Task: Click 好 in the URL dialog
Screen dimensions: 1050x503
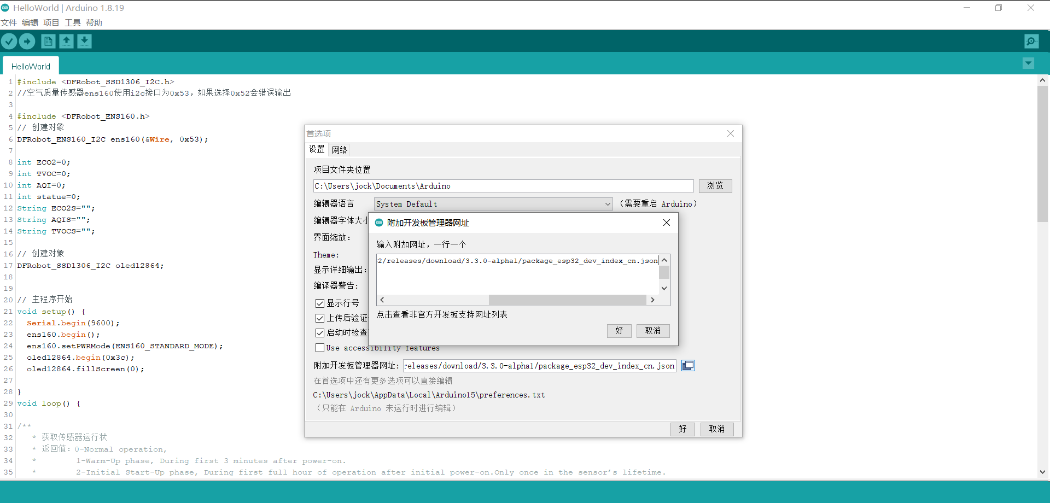Action: click(619, 331)
